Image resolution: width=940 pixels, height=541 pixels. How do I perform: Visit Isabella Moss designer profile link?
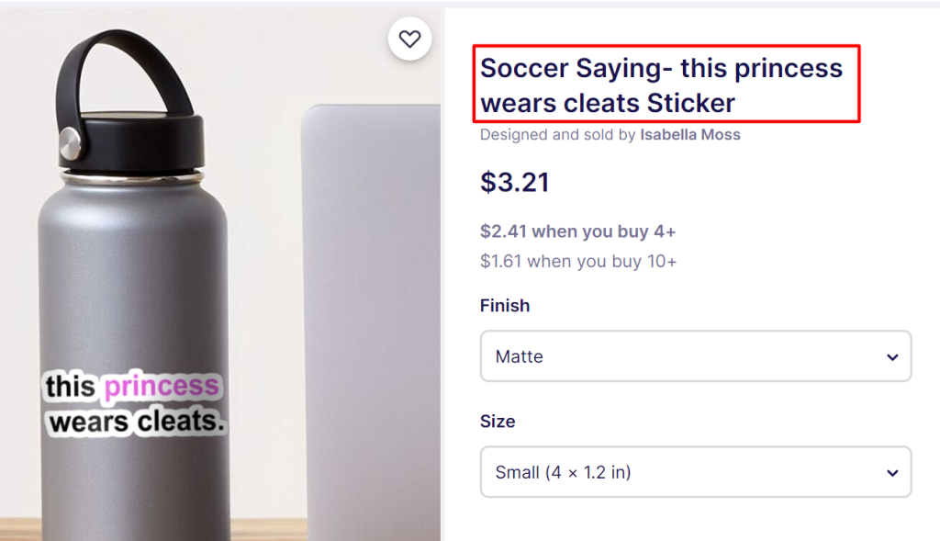click(690, 135)
